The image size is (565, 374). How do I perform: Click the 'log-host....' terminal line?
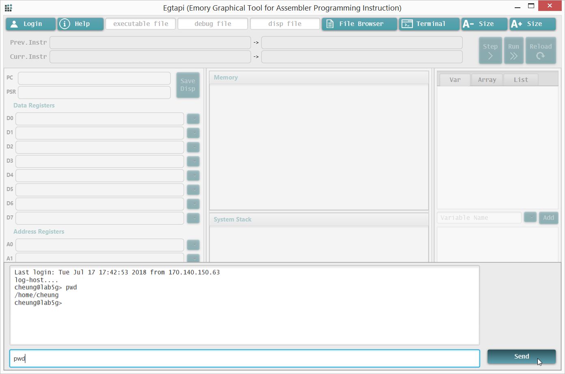(x=37, y=280)
